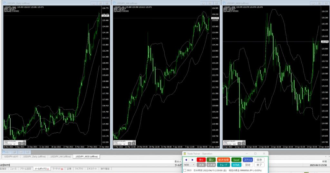Click the M30 chart's right arrow button
Screen dimensions: 330x173
243,144
